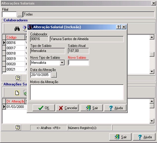The image size is (157, 143).
Task: Click the question mark icon below Colaboradores grid
Action: (18, 78)
